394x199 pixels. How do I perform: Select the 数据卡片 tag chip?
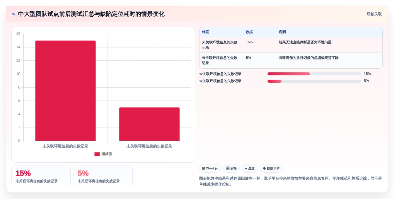[x=271, y=168]
